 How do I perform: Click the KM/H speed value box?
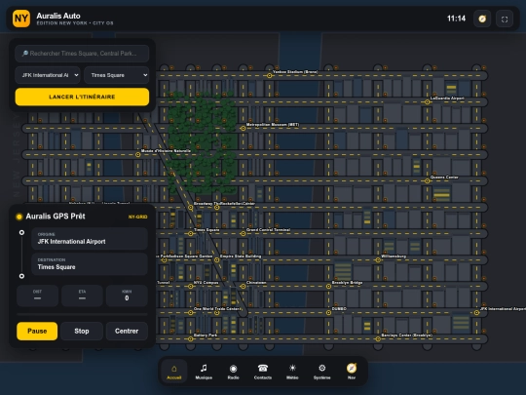(x=127, y=296)
